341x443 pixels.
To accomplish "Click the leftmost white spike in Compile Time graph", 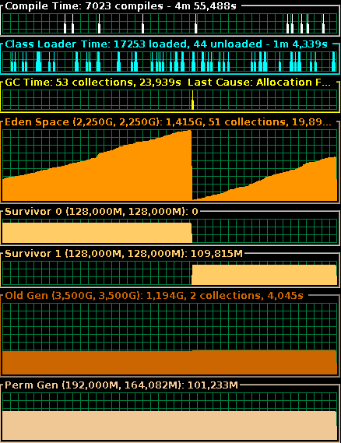I will 65,23.
